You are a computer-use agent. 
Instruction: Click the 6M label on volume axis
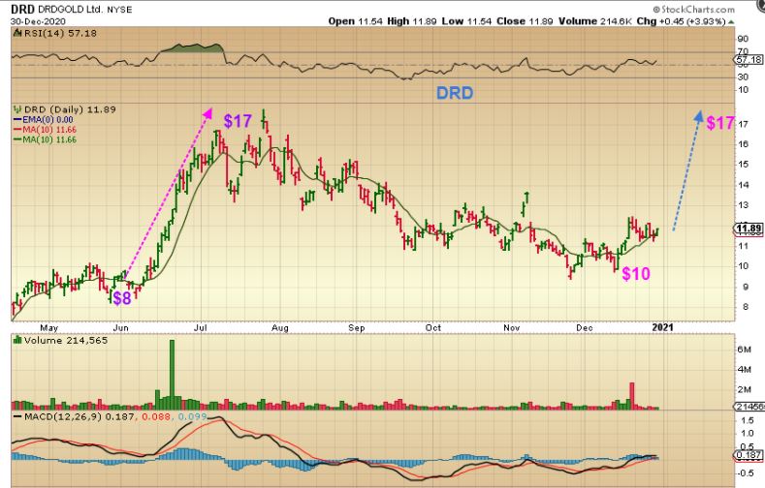(x=744, y=350)
